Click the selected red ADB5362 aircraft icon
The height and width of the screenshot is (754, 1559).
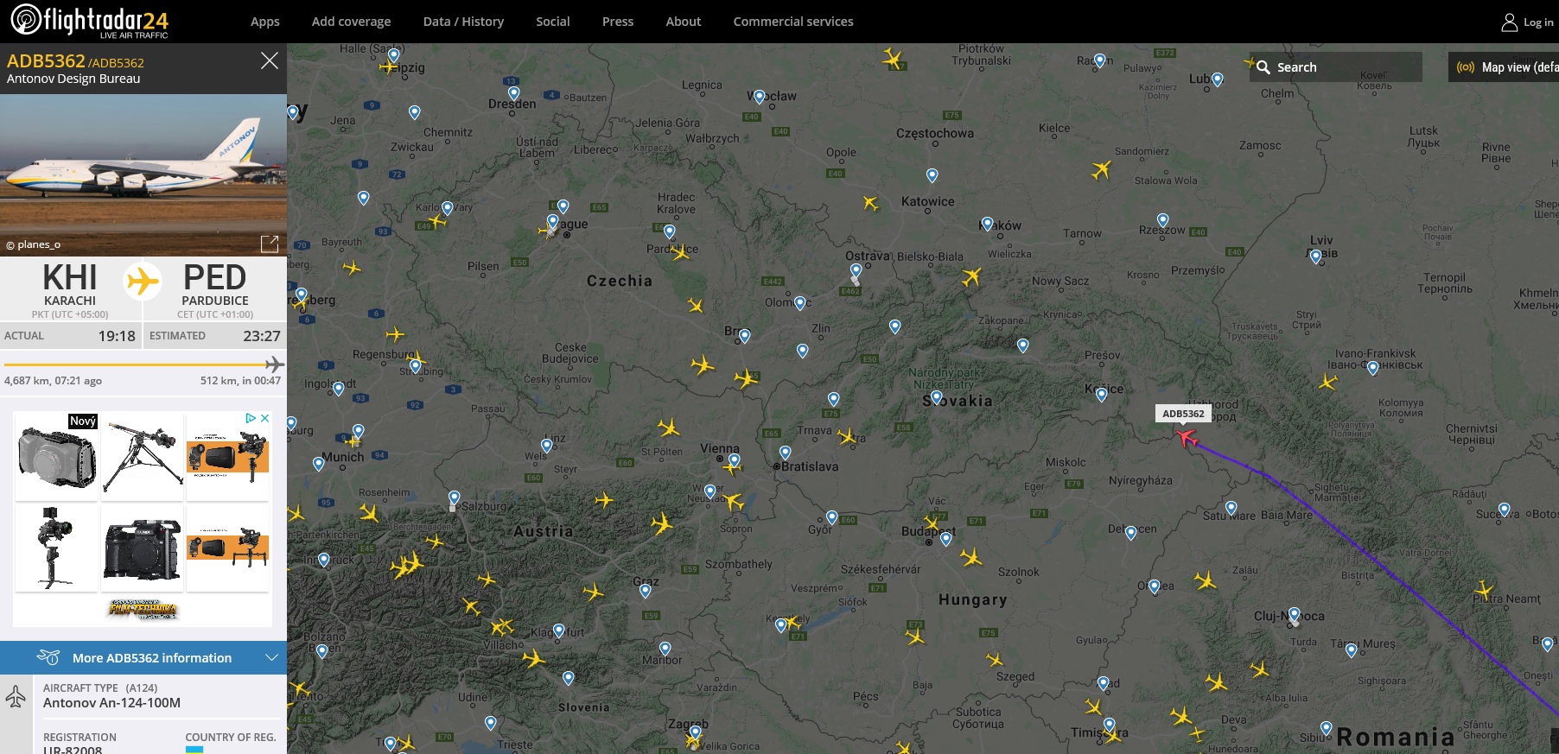pos(1187,438)
